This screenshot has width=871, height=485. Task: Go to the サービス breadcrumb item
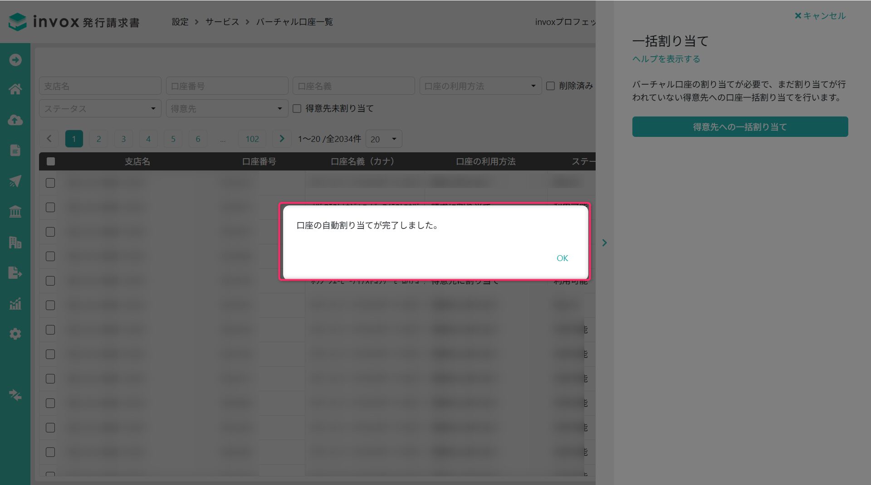point(222,22)
